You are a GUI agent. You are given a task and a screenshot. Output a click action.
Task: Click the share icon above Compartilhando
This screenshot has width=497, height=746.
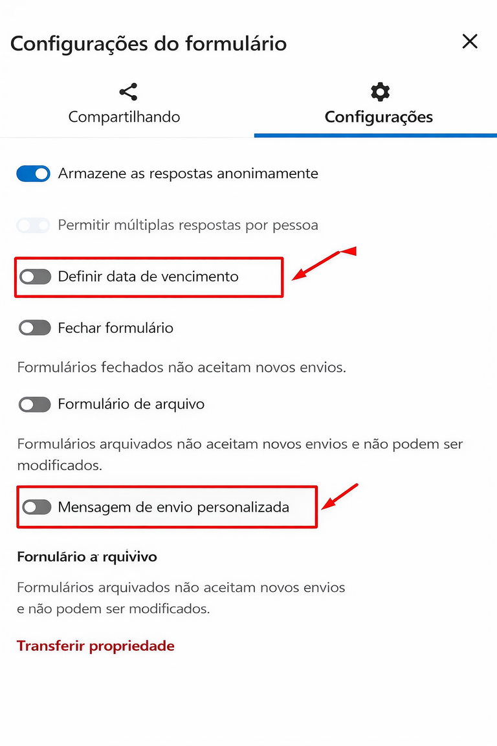[x=129, y=91]
